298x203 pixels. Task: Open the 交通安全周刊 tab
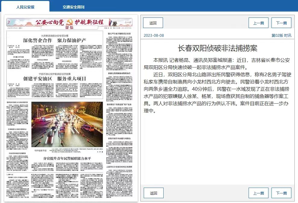coord(73,7)
